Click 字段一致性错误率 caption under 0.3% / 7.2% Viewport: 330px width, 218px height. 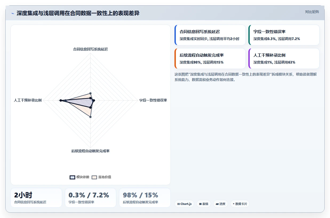(x=81, y=202)
